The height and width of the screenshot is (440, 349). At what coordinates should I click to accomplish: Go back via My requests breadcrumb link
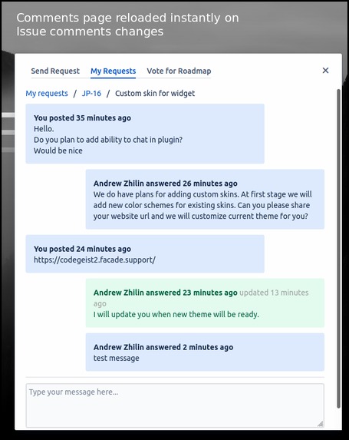click(47, 93)
